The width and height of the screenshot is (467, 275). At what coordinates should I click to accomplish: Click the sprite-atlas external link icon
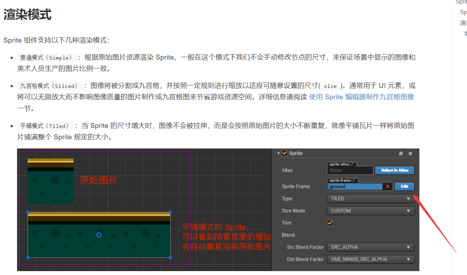[352, 164]
